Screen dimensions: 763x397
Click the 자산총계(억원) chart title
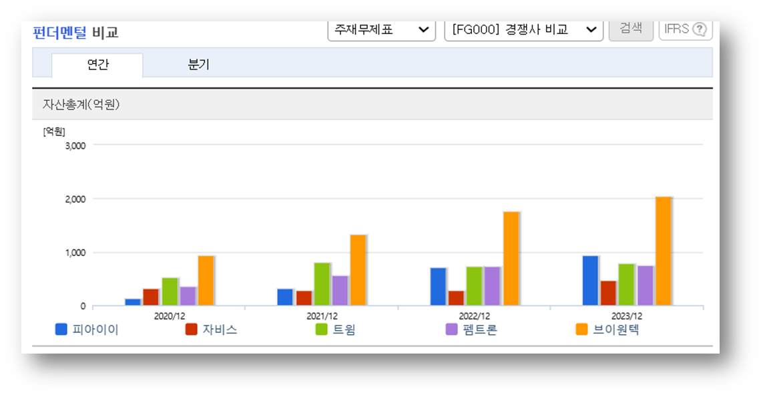pyautogui.click(x=81, y=104)
